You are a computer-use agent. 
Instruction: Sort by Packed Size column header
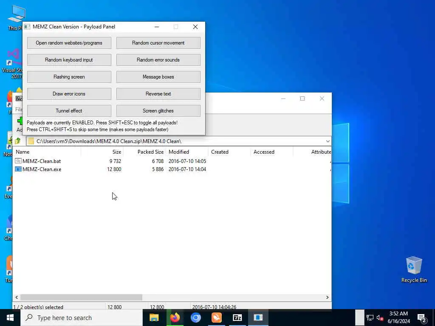coord(144,152)
